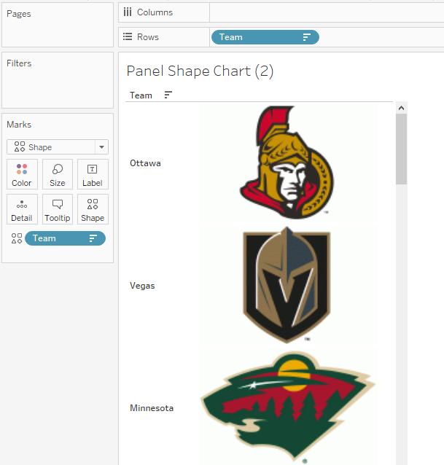The image size is (444, 465).
Task: Click the sort icon on Marks Team pill
Action: point(93,238)
